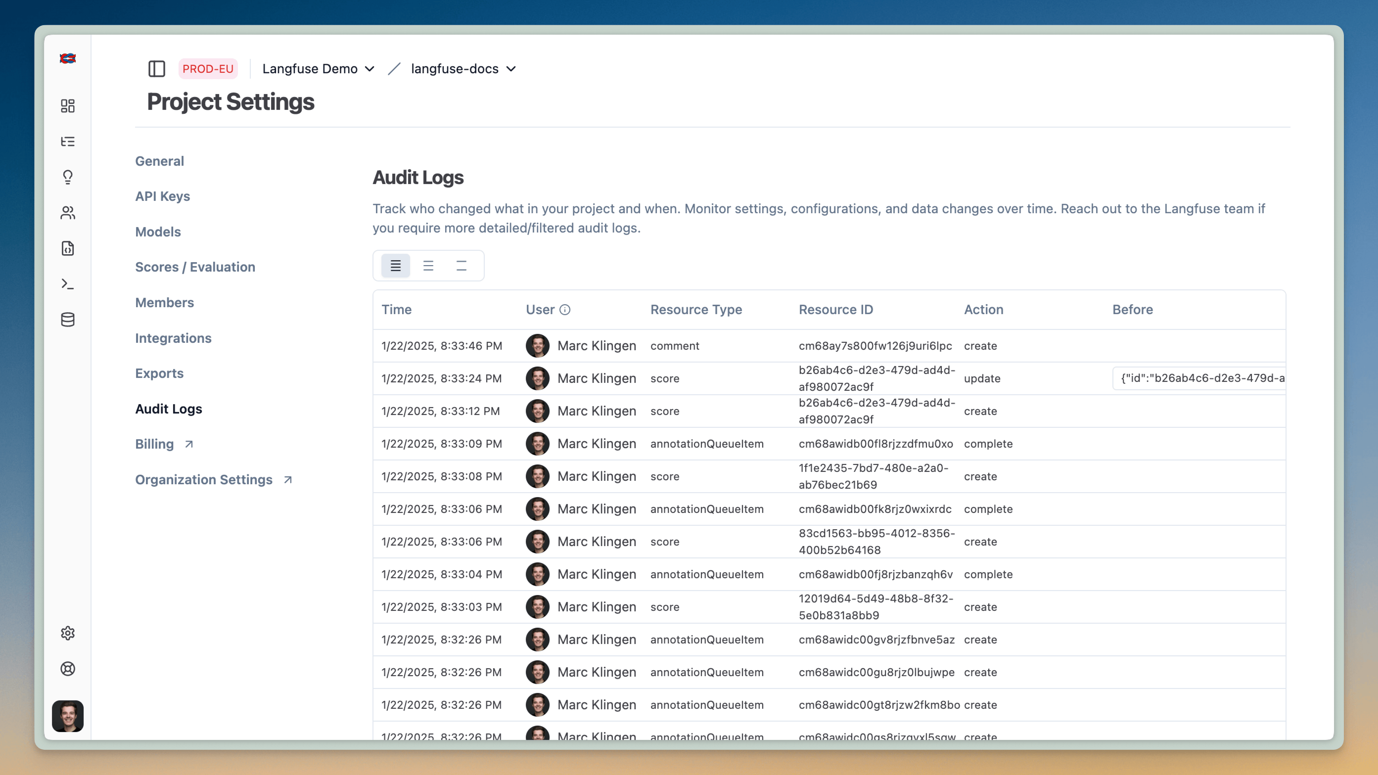1378x775 pixels.
Task: Select the Tracing icon in the sidebar
Action: [67, 141]
